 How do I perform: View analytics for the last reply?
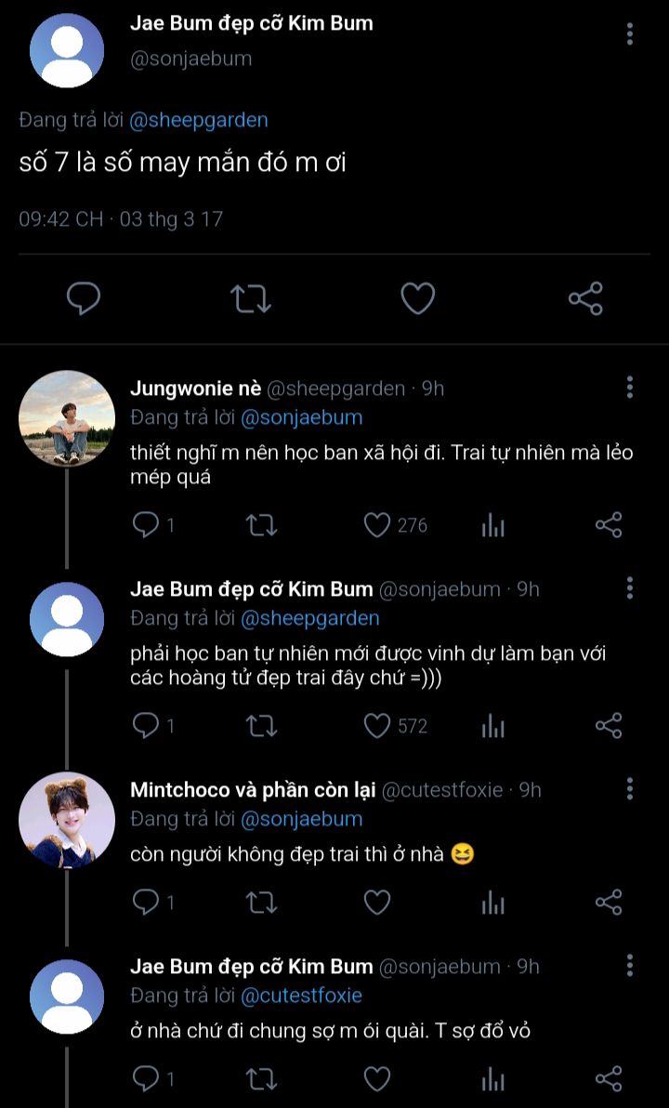point(493,1079)
